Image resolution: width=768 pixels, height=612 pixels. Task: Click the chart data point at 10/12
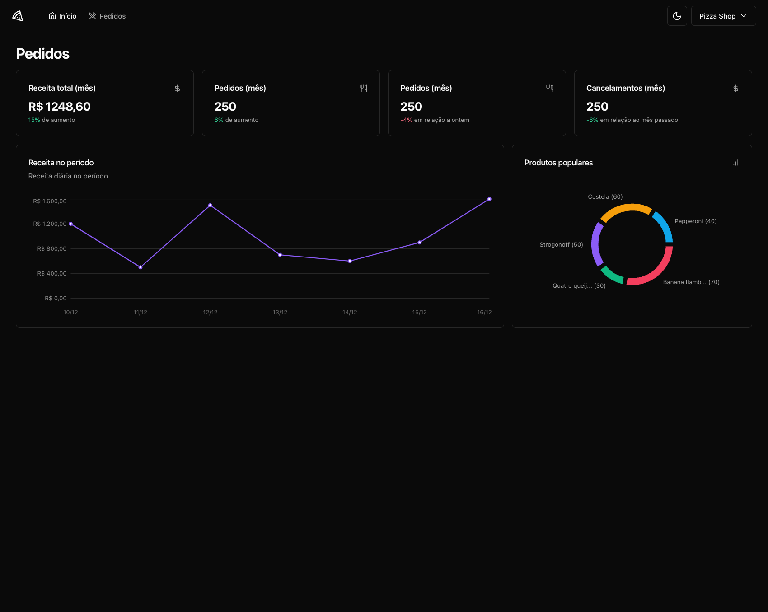tap(70, 224)
